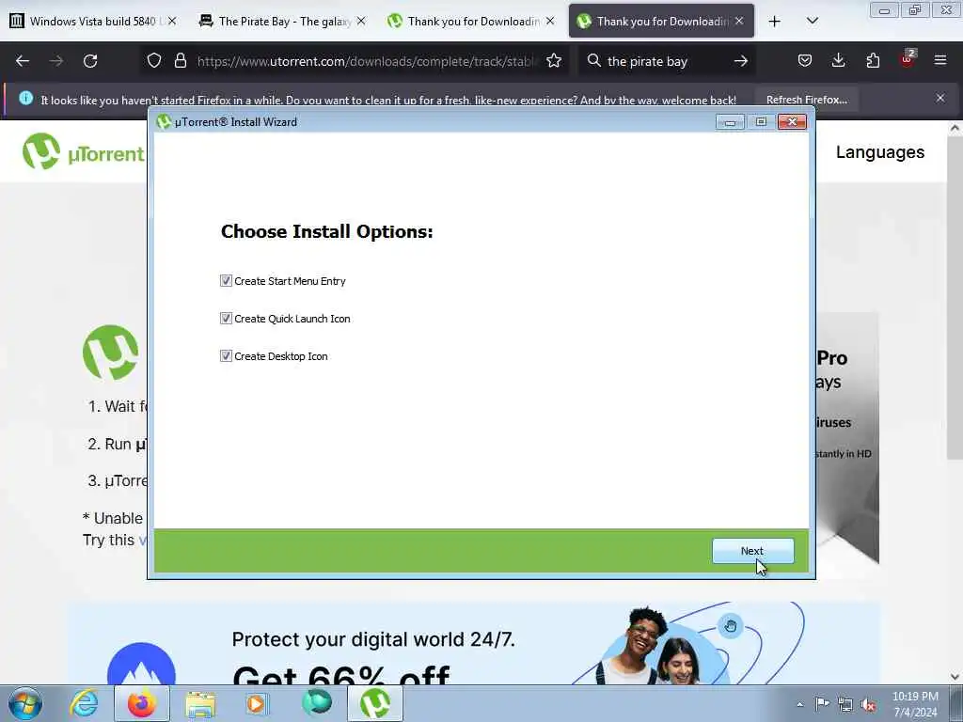Click the uTorrent logo on the webpage
The width and height of the screenshot is (963, 722).
click(x=83, y=151)
